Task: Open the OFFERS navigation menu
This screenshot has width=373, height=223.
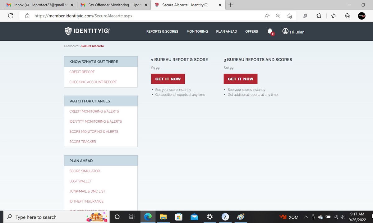Action: pyautogui.click(x=251, y=31)
